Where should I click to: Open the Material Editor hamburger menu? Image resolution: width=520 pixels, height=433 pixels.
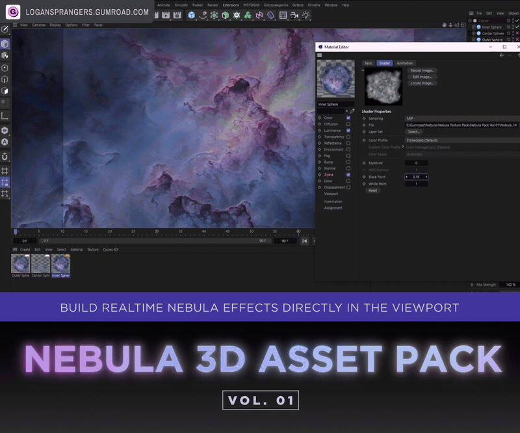[x=320, y=55]
